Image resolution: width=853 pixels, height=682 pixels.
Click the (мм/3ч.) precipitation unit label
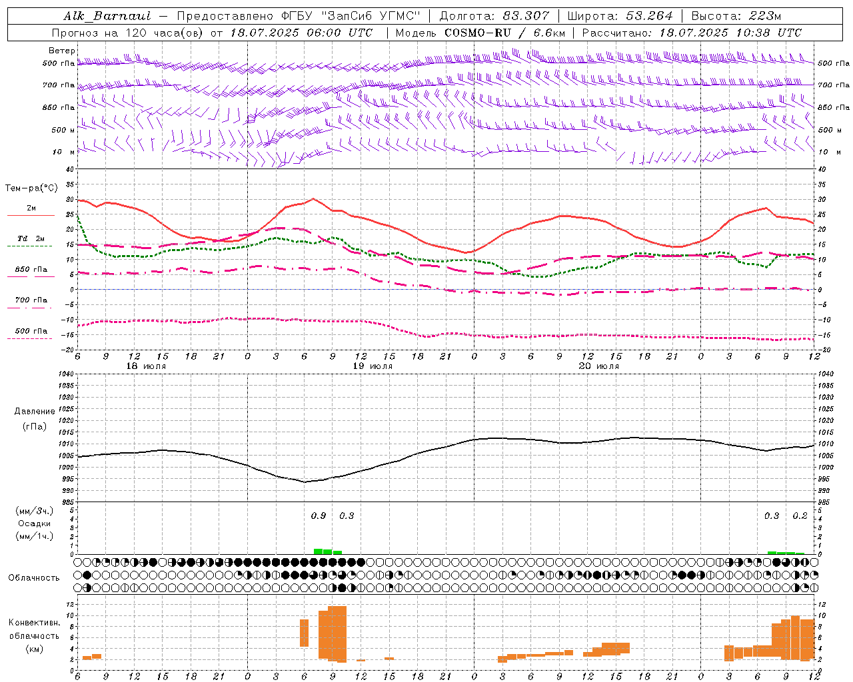click(35, 511)
